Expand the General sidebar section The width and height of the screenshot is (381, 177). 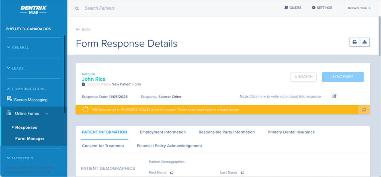[18, 48]
